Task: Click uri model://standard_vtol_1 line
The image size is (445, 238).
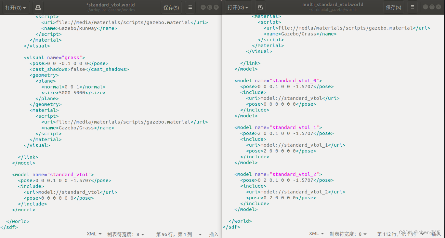Action: click(296, 145)
